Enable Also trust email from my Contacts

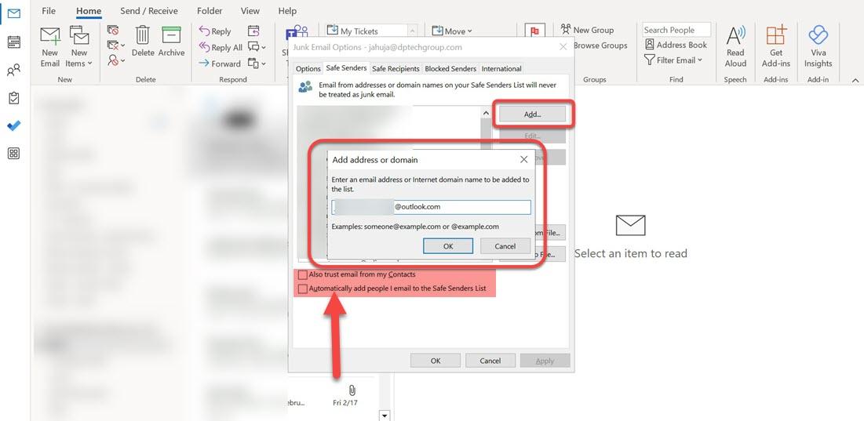pos(303,275)
